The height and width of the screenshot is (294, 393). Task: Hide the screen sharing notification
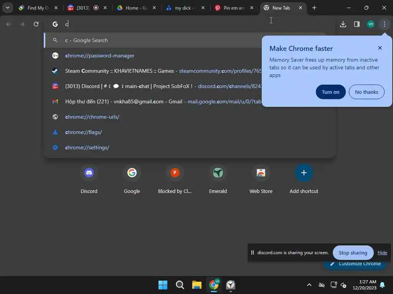point(382,253)
